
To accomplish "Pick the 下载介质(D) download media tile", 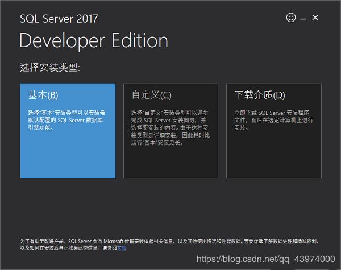I will click(x=274, y=131).
